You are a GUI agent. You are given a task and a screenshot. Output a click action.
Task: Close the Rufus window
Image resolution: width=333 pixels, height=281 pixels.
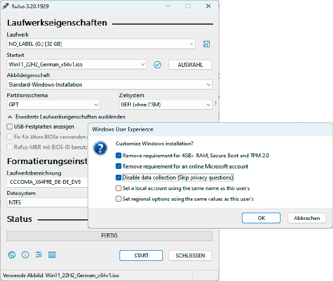(209, 6)
